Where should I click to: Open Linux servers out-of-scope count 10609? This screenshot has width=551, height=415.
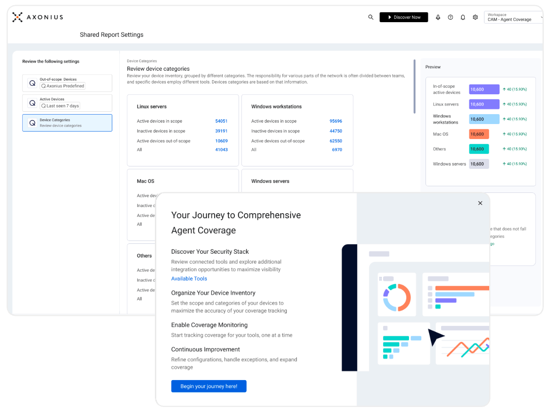pyautogui.click(x=221, y=141)
